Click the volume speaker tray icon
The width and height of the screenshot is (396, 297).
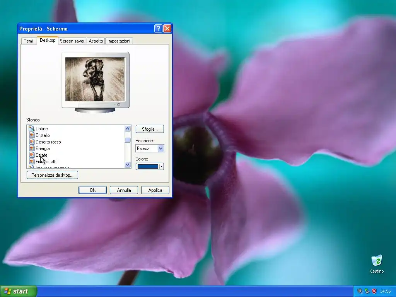pyautogui.click(x=360, y=291)
